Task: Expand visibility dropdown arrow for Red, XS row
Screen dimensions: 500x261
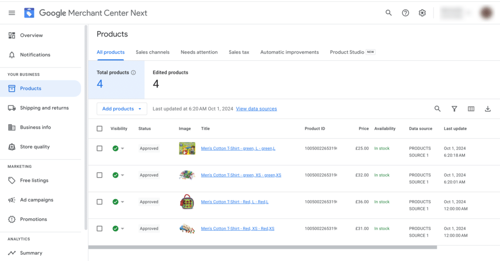Action: [123, 228]
